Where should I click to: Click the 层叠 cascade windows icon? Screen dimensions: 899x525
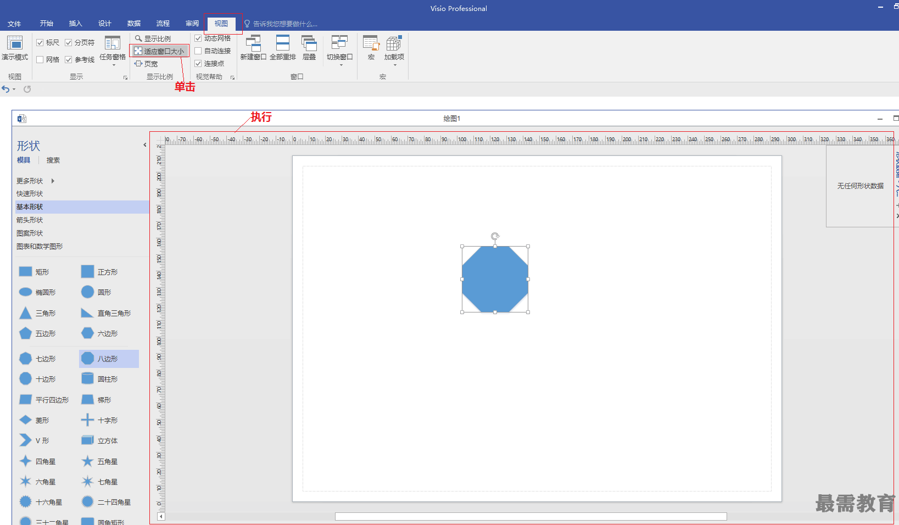point(309,43)
